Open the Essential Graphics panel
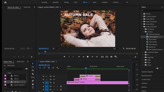 (x=147, y=72)
